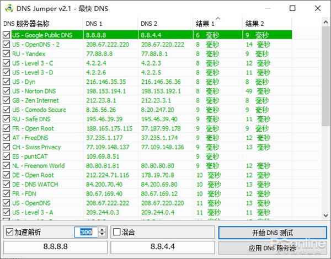Click the 178.19.70.8 address cell
The width and height of the screenshot is (331, 259).
click(157, 175)
